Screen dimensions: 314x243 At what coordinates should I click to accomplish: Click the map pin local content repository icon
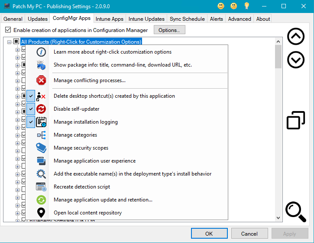pyautogui.click(x=41, y=213)
